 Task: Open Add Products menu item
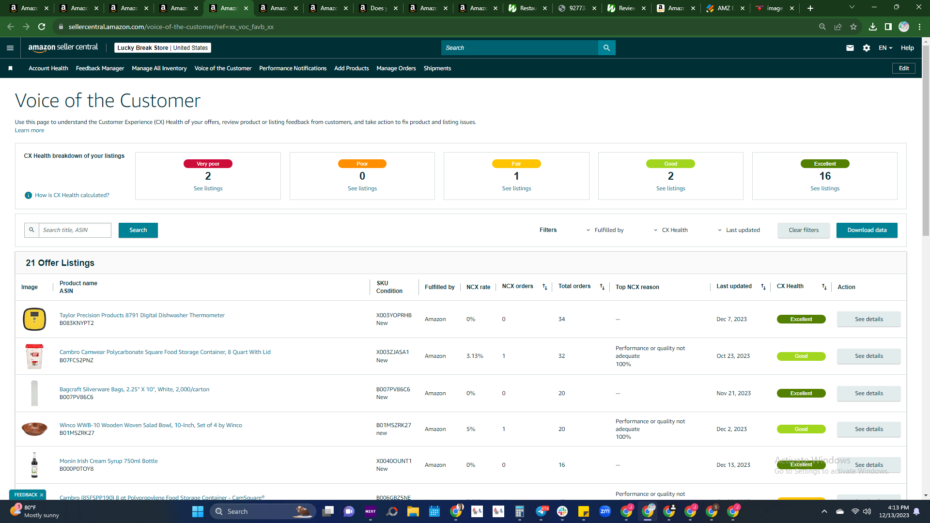click(352, 68)
